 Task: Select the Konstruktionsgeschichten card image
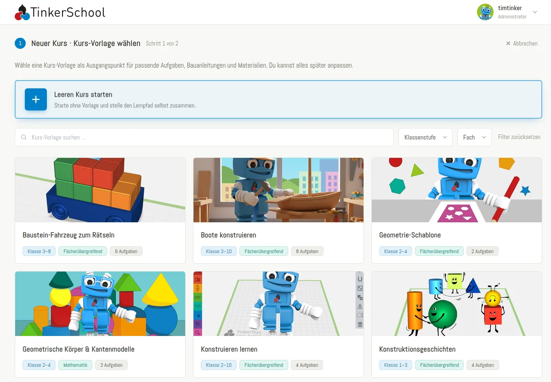[x=456, y=303]
